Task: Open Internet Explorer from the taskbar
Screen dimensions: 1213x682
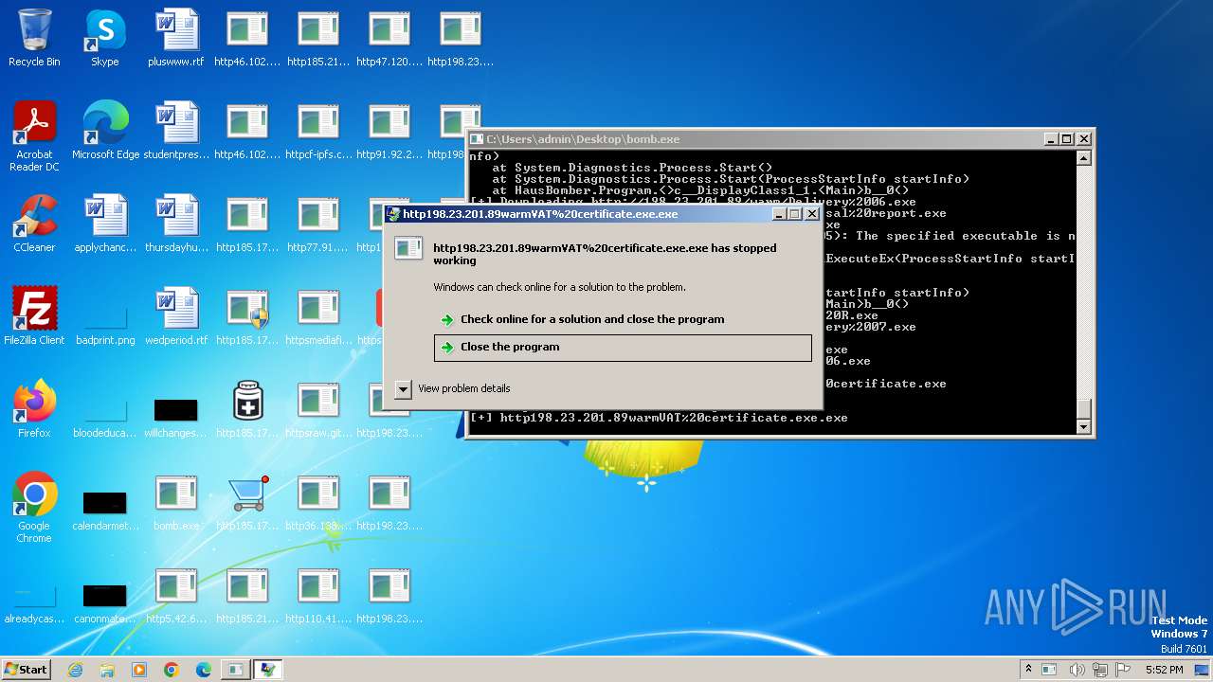Action: click(75, 670)
